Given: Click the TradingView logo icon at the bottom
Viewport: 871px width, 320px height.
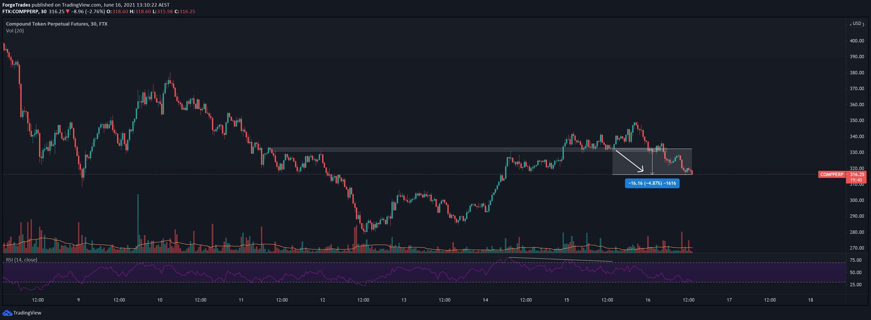Looking at the screenshot, I should tap(7, 313).
